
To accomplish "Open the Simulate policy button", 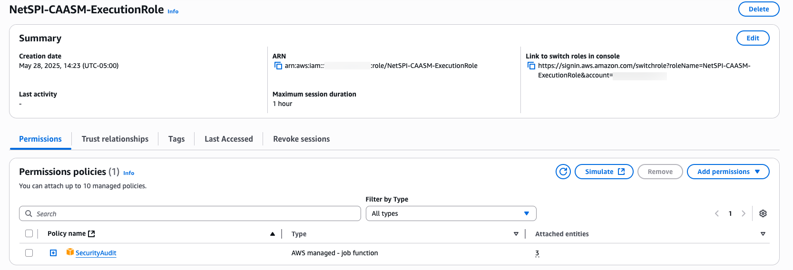I will (x=604, y=172).
